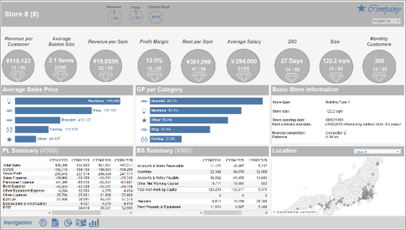Click necklace icon in Average Sales Price

pos(9,101)
